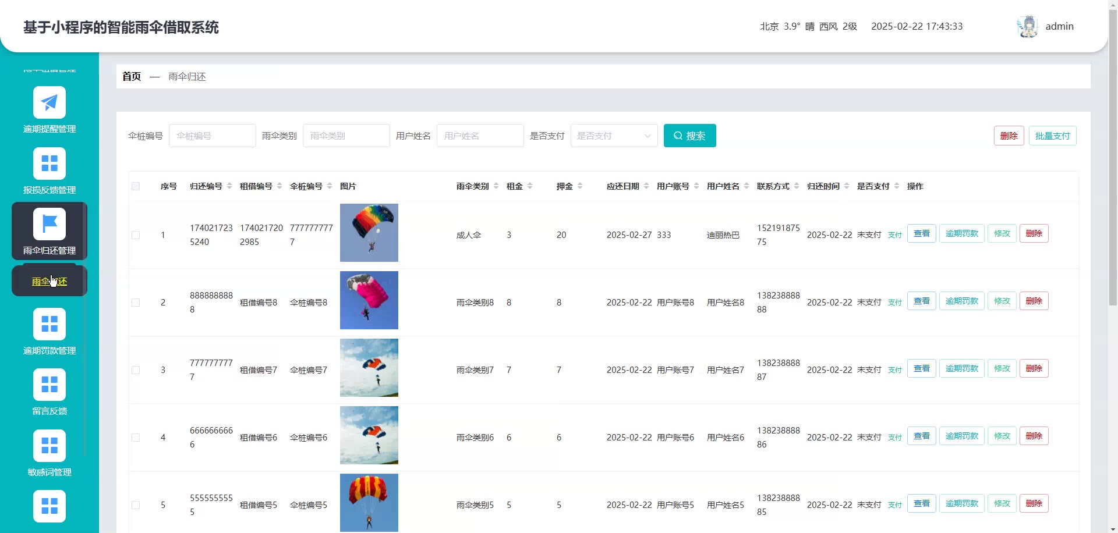The image size is (1118, 533).
Task: Check the row 2 雨伞类别8 checkbox
Action: pos(136,303)
